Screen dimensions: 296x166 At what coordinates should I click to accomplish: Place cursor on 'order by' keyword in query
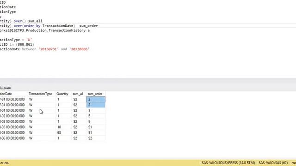point(32,26)
